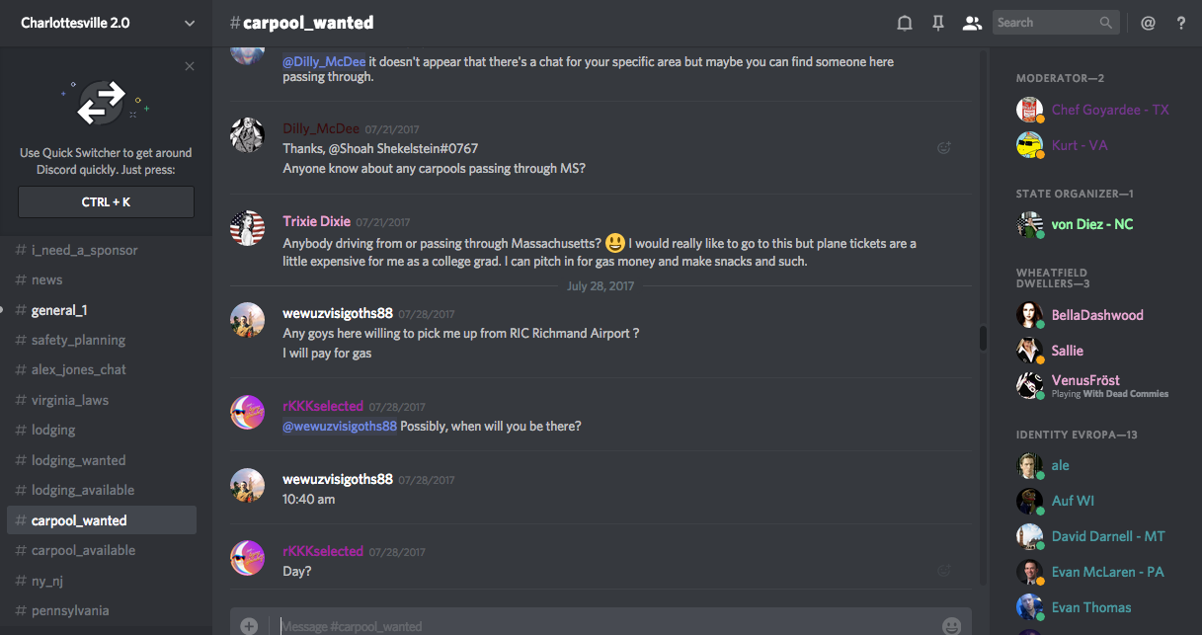This screenshot has height=635, width=1202.
Task: Open help with question mark icon
Action: click(x=1181, y=23)
